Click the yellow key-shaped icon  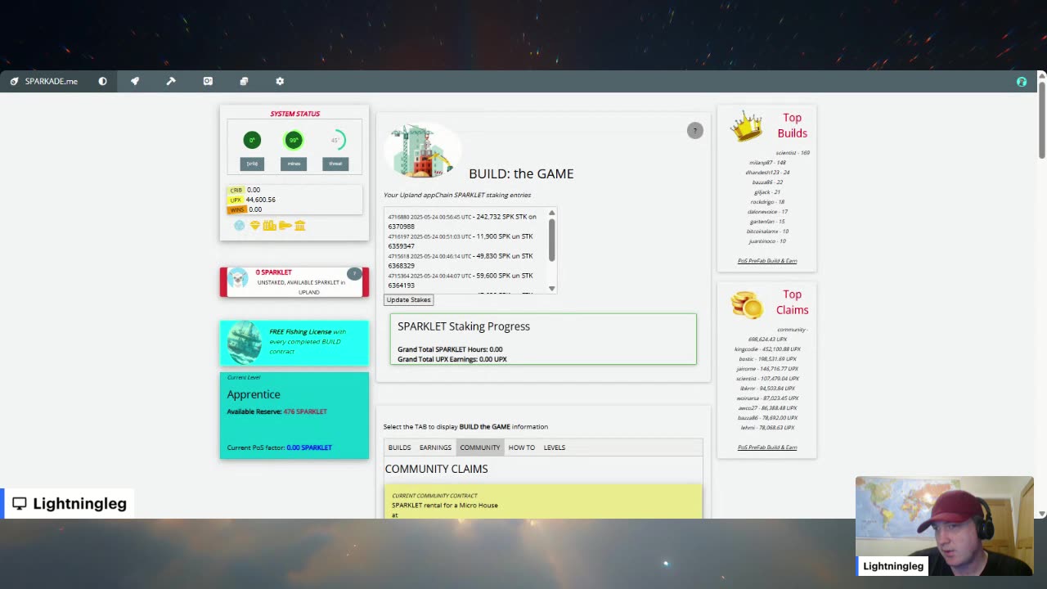(285, 225)
